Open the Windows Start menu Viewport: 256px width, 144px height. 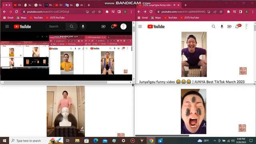point(4,140)
